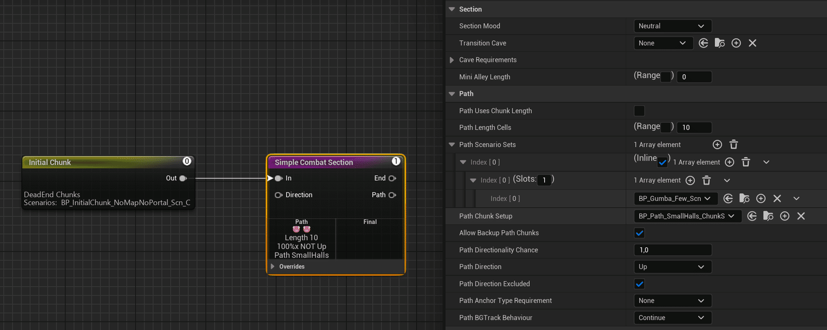The width and height of the screenshot is (827, 330).
Task: Add element to Path Scenario Sets array
Action: (x=717, y=145)
